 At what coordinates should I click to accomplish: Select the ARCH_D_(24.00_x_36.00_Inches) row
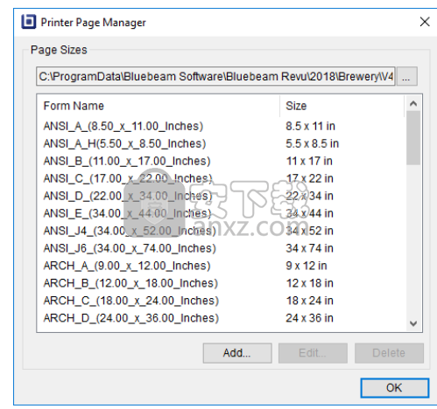click(222, 318)
